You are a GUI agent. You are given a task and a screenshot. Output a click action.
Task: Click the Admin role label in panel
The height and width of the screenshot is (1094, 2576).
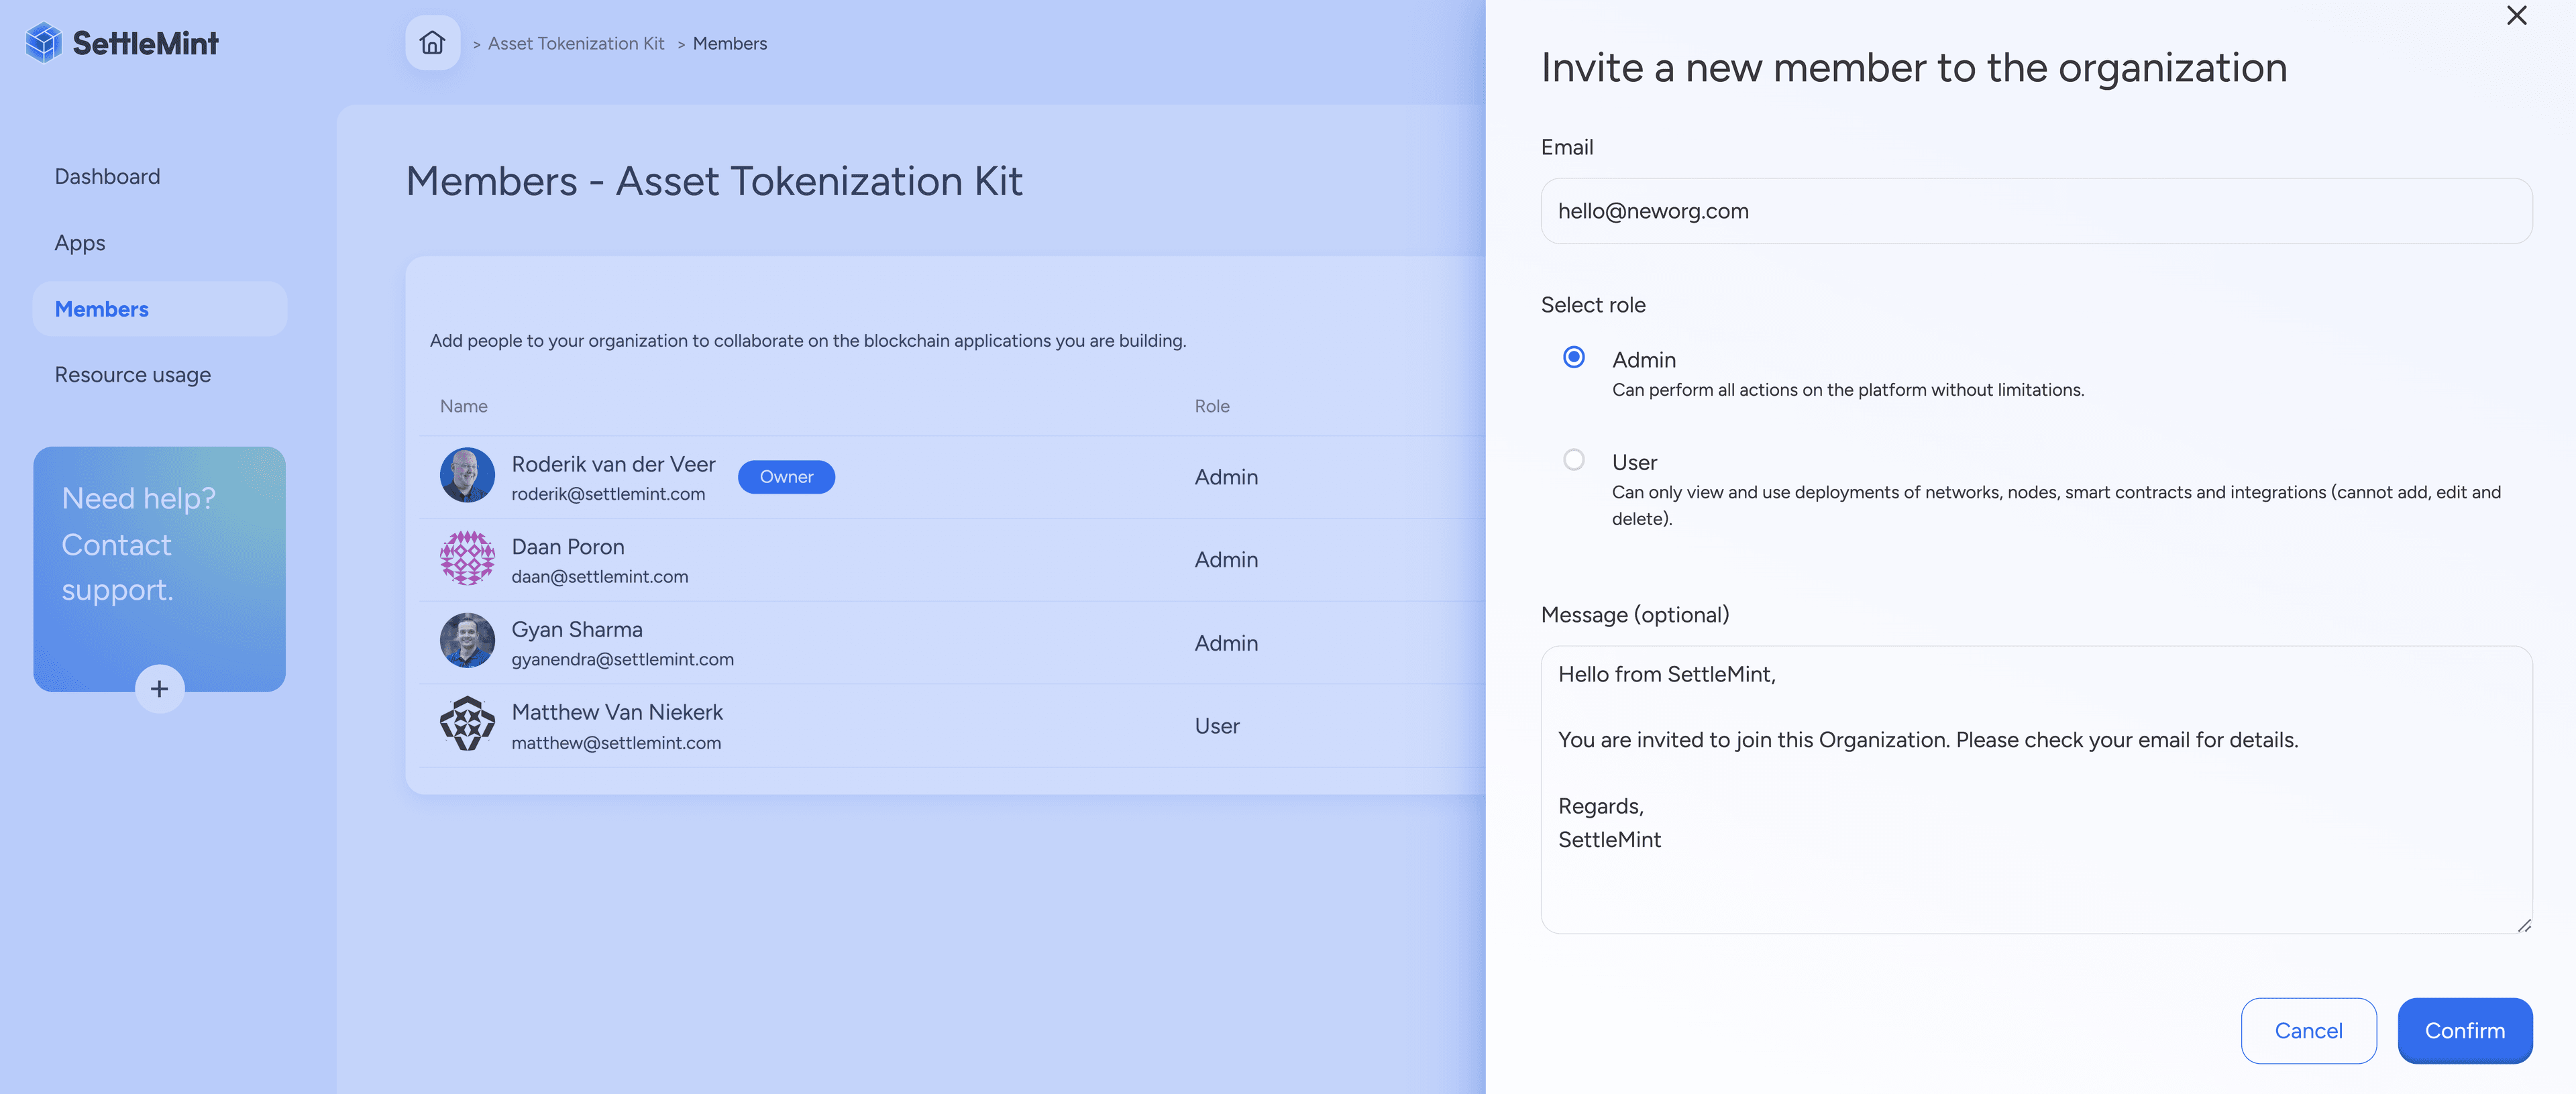1644,360
